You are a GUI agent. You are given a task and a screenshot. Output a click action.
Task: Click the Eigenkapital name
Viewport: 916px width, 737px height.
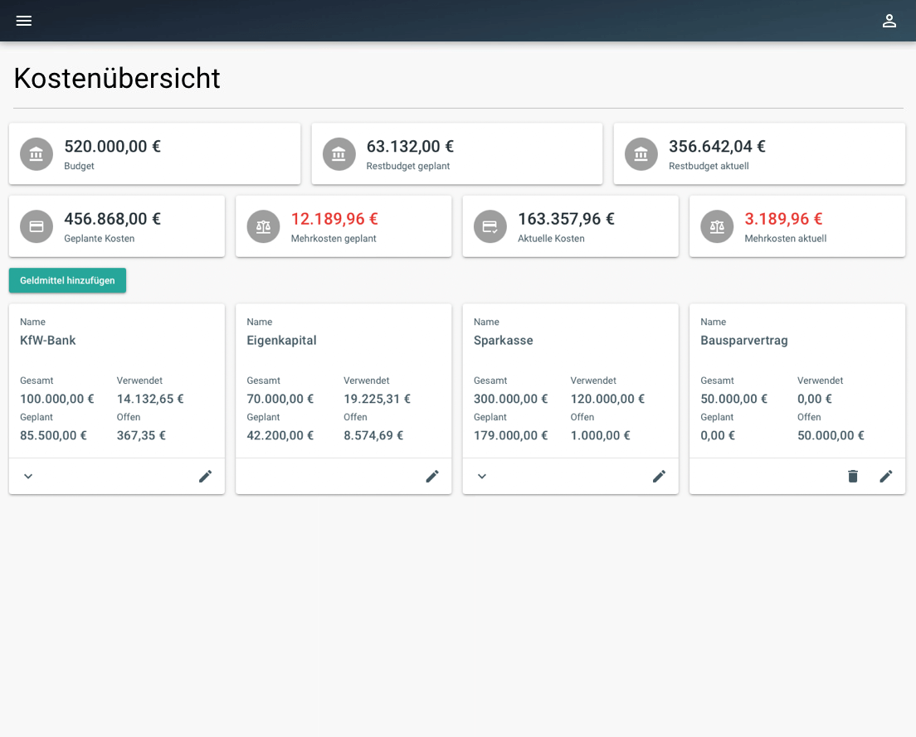coord(281,340)
